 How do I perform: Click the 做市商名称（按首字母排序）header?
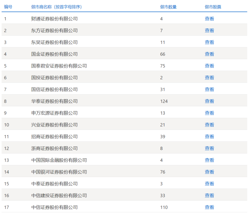point(56,7)
